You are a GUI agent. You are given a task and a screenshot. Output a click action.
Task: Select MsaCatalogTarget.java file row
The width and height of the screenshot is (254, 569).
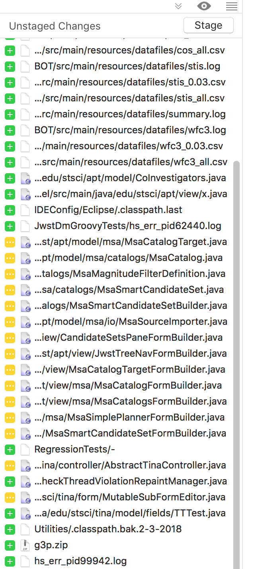click(x=131, y=242)
